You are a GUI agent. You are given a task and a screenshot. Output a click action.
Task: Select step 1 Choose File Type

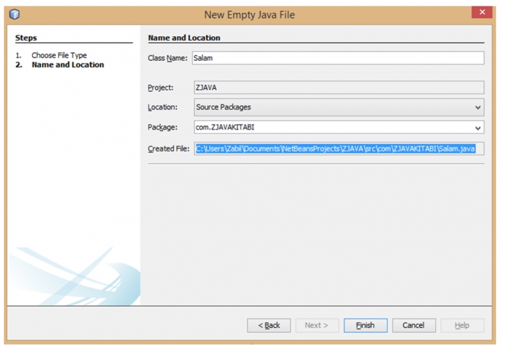[59, 55]
